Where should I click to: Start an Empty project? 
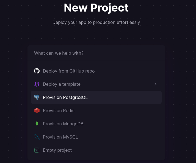[57, 150]
